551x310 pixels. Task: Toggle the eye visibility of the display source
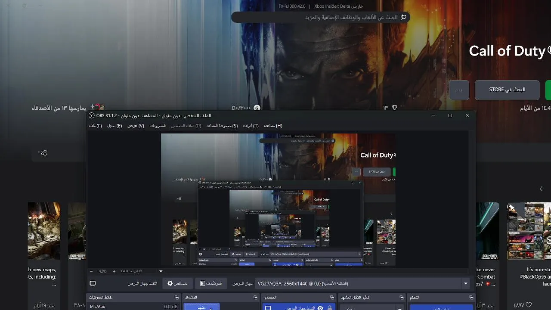coord(320,308)
